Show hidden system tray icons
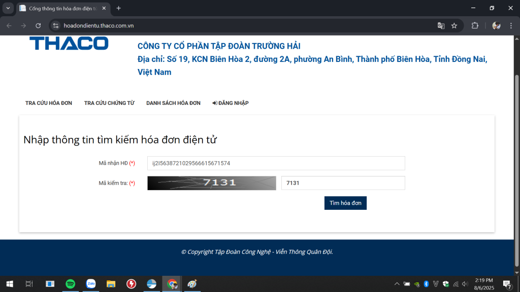Screen dimensions: 520x292 point(397,284)
